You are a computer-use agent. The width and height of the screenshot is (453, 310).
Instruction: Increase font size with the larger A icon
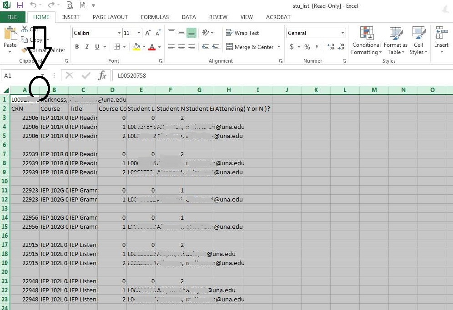point(148,33)
